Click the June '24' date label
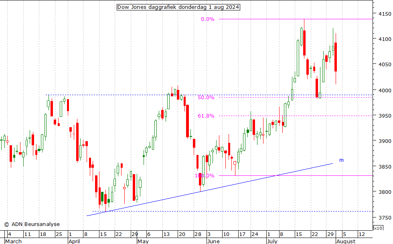 (255, 234)
